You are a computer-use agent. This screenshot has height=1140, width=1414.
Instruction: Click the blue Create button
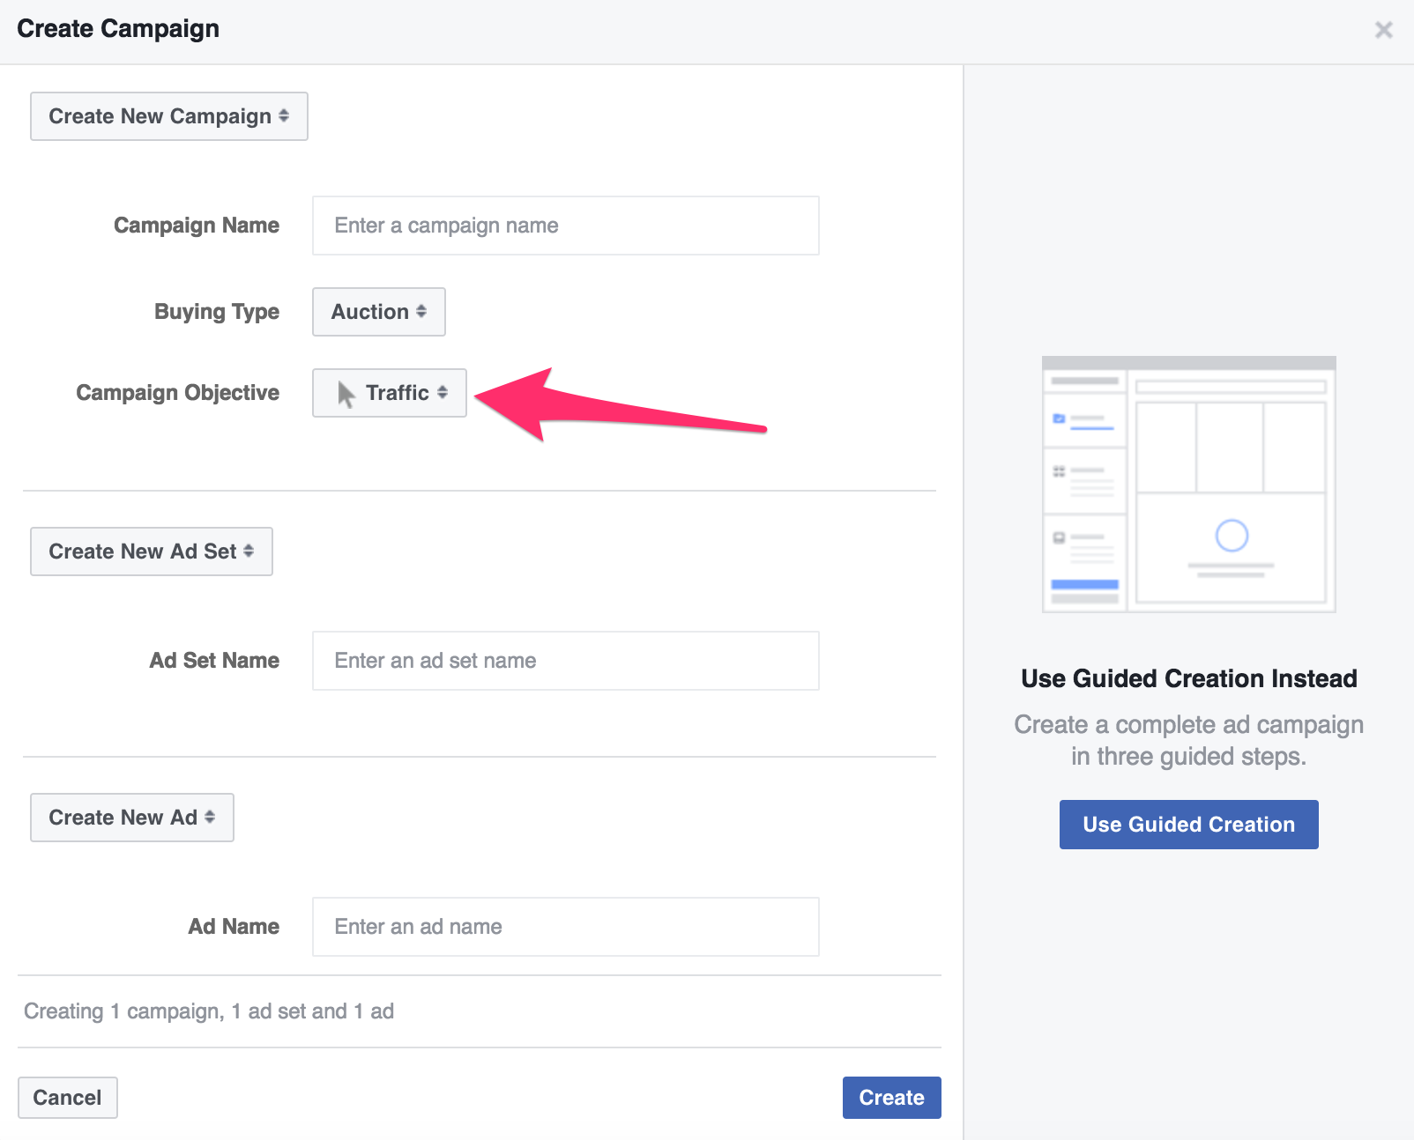click(892, 1098)
